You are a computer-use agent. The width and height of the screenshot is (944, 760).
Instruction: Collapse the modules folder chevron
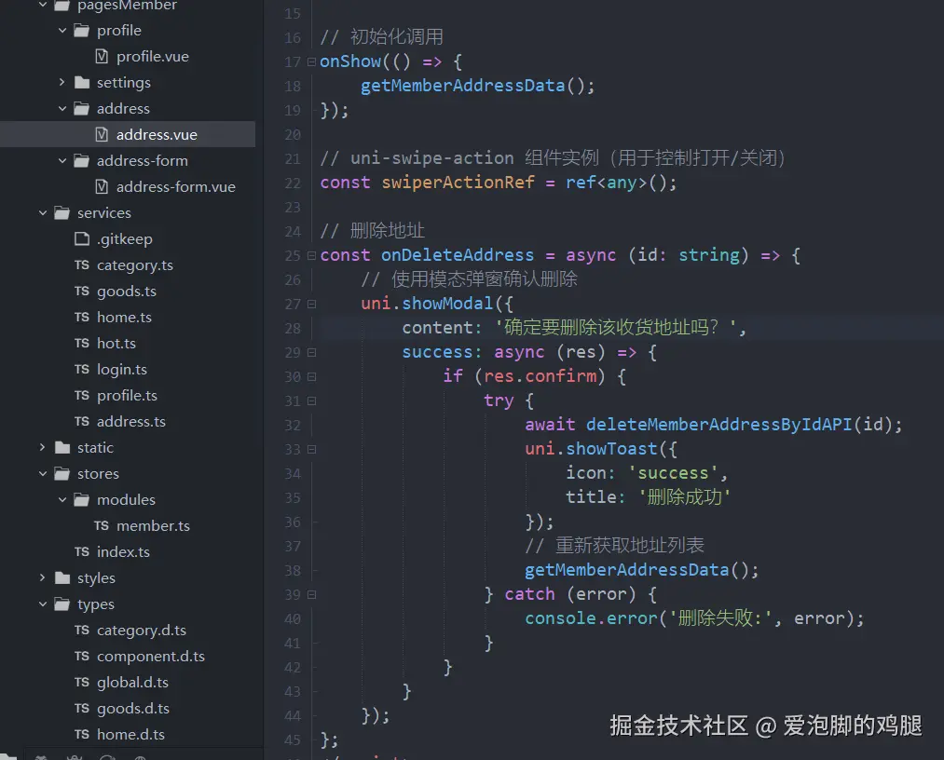(62, 499)
